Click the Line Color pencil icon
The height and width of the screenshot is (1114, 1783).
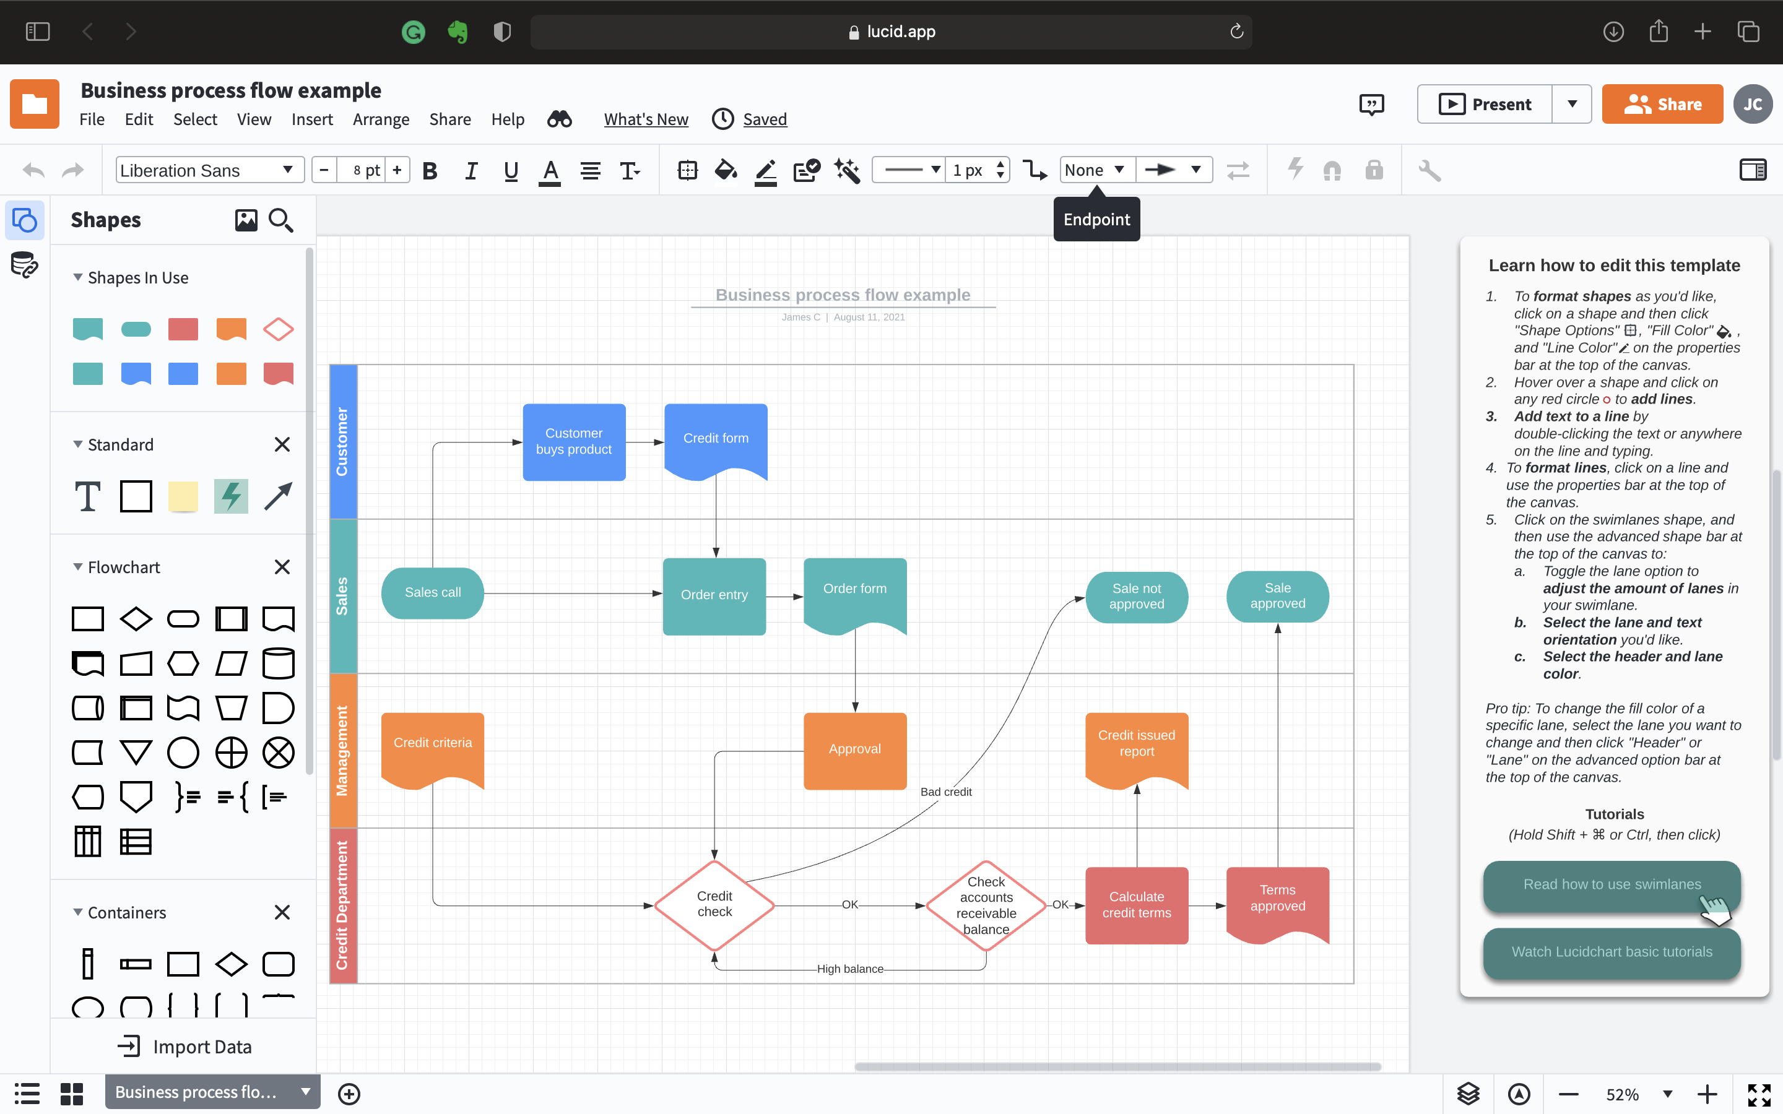click(x=765, y=170)
